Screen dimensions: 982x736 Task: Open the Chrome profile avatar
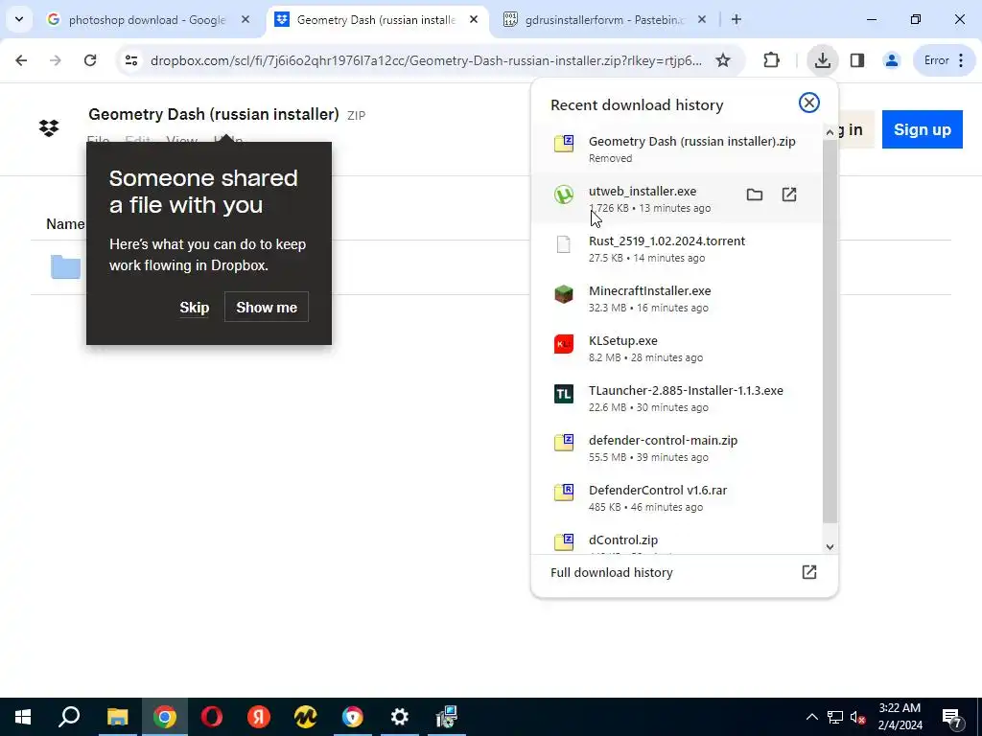click(891, 60)
